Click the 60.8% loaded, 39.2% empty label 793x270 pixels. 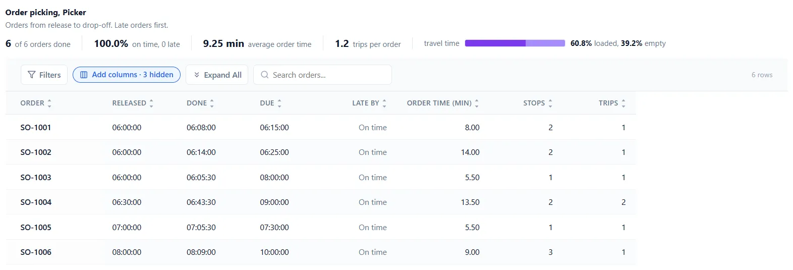[x=618, y=43]
